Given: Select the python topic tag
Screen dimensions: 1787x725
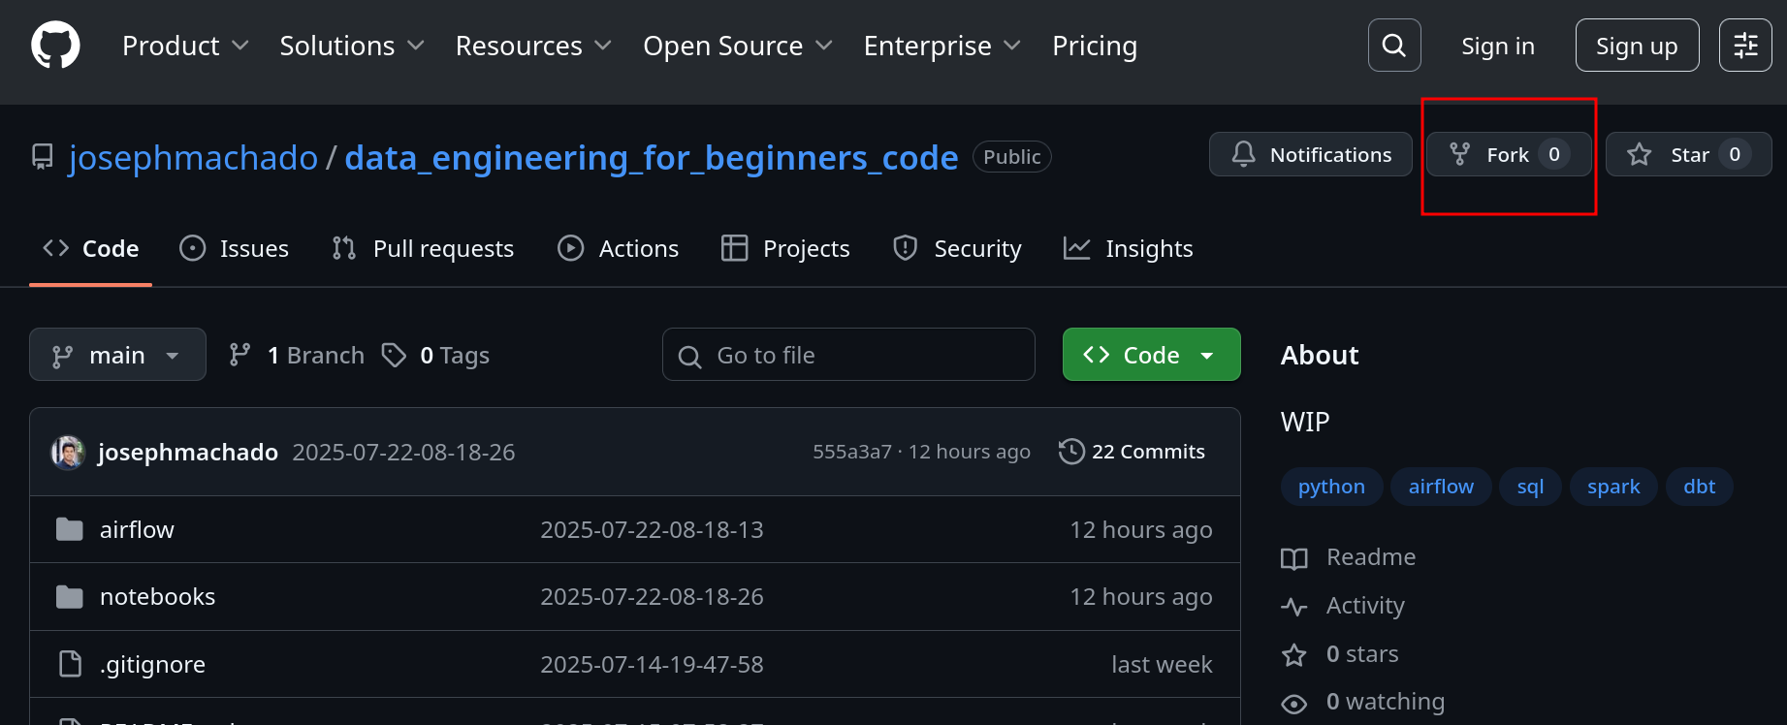Looking at the screenshot, I should [x=1331, y=487].
